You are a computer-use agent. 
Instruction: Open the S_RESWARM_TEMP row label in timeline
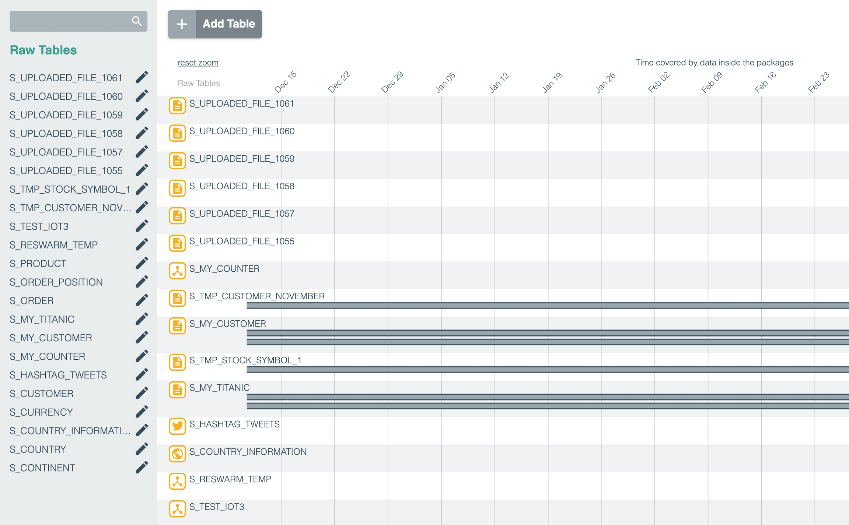pyautogui.click(x=230, y=479)
